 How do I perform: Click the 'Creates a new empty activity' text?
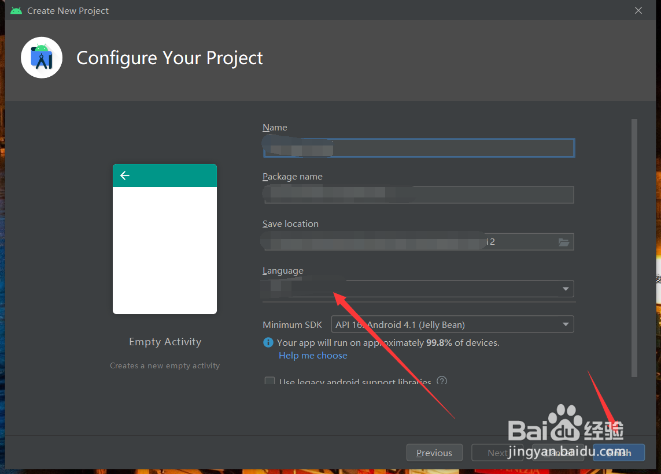(165, 365)
